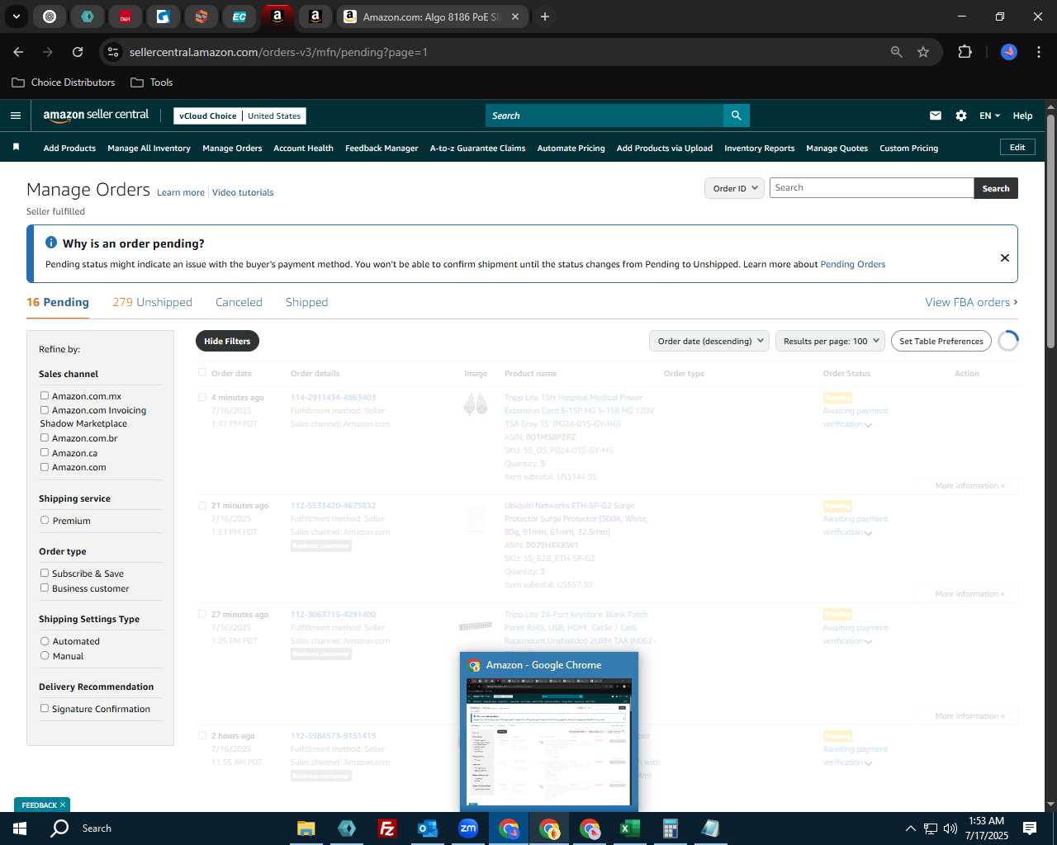The height and width of the screenshot is (845, 1057).
Task: Open the vCloud Choice account switcher
Action: (240, 116)
